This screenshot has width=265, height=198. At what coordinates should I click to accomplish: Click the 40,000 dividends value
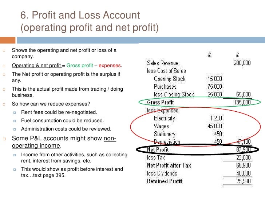pos(244,173)
